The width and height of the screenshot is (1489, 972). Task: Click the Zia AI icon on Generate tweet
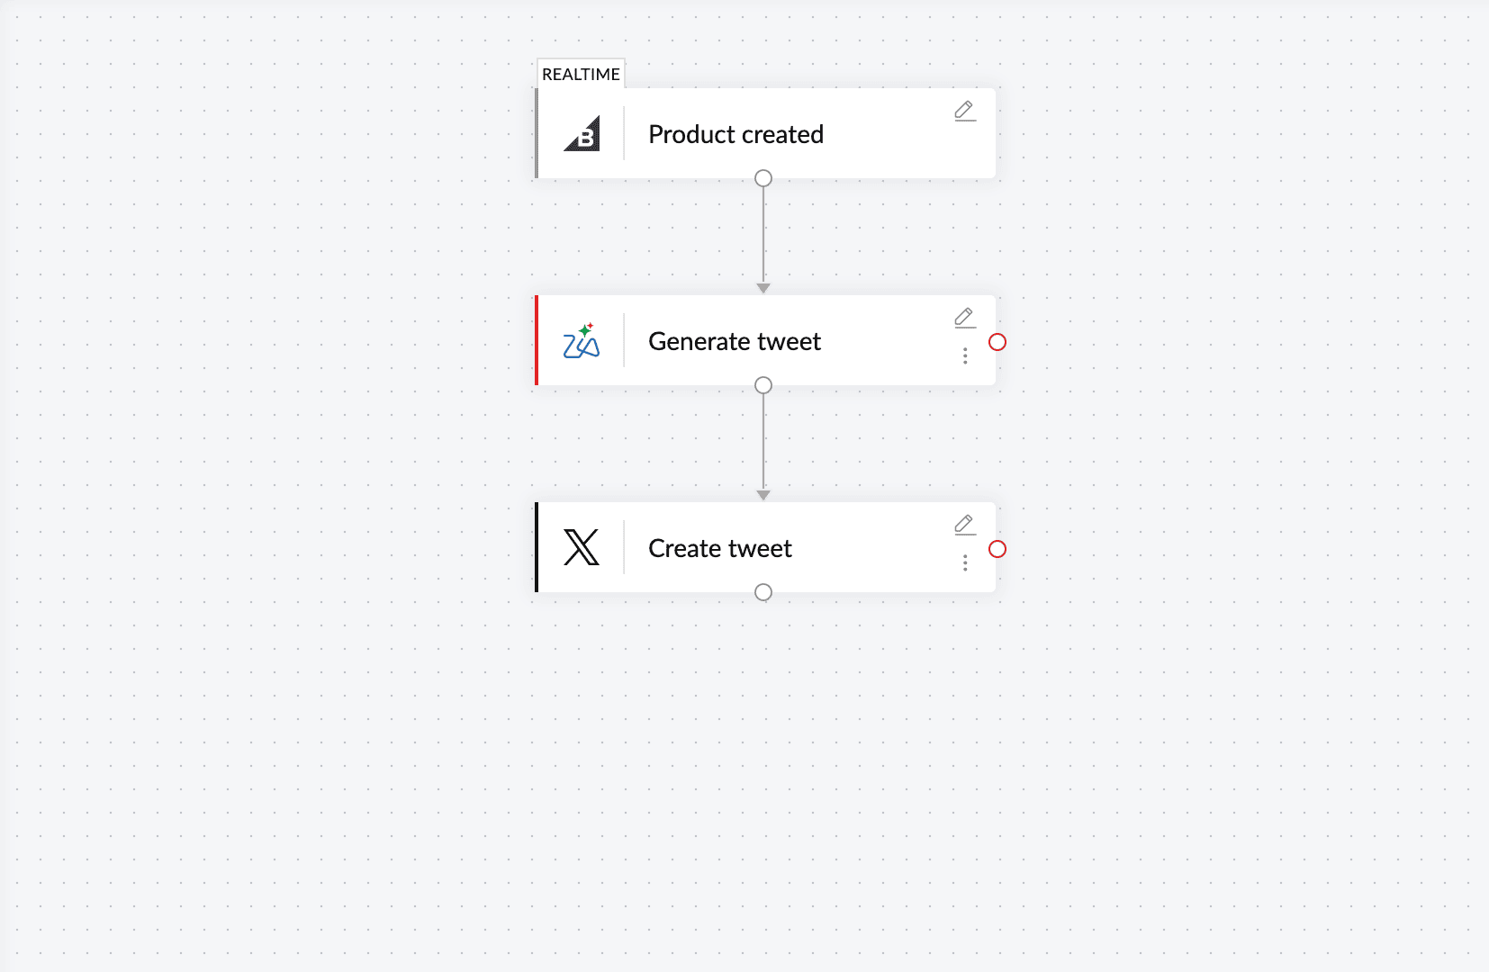[582, 341]
